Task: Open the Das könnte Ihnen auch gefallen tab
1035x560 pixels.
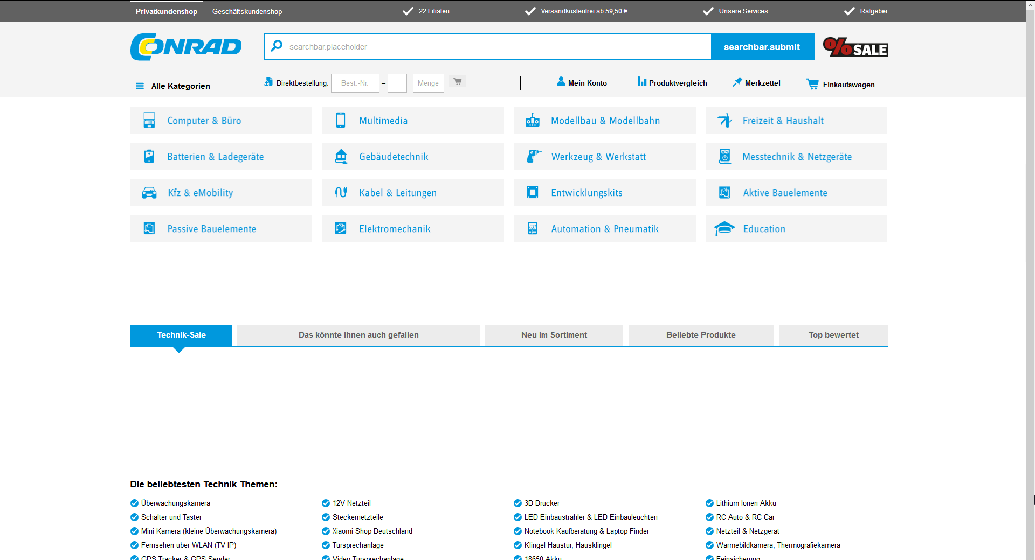Action: pos(358,335)
